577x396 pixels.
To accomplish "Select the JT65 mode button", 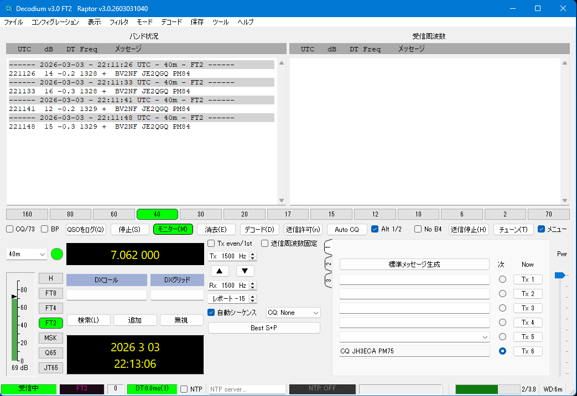I will (x=50, y=367).
